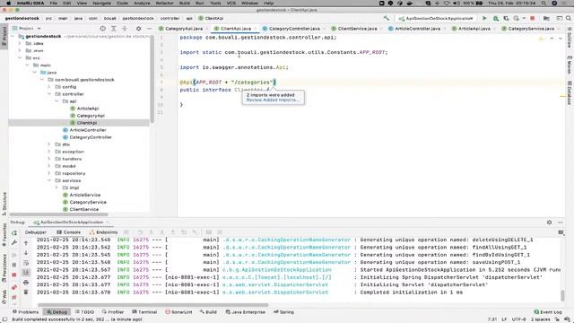Collapse all in the Project panel toolbar

click(125, 28)
